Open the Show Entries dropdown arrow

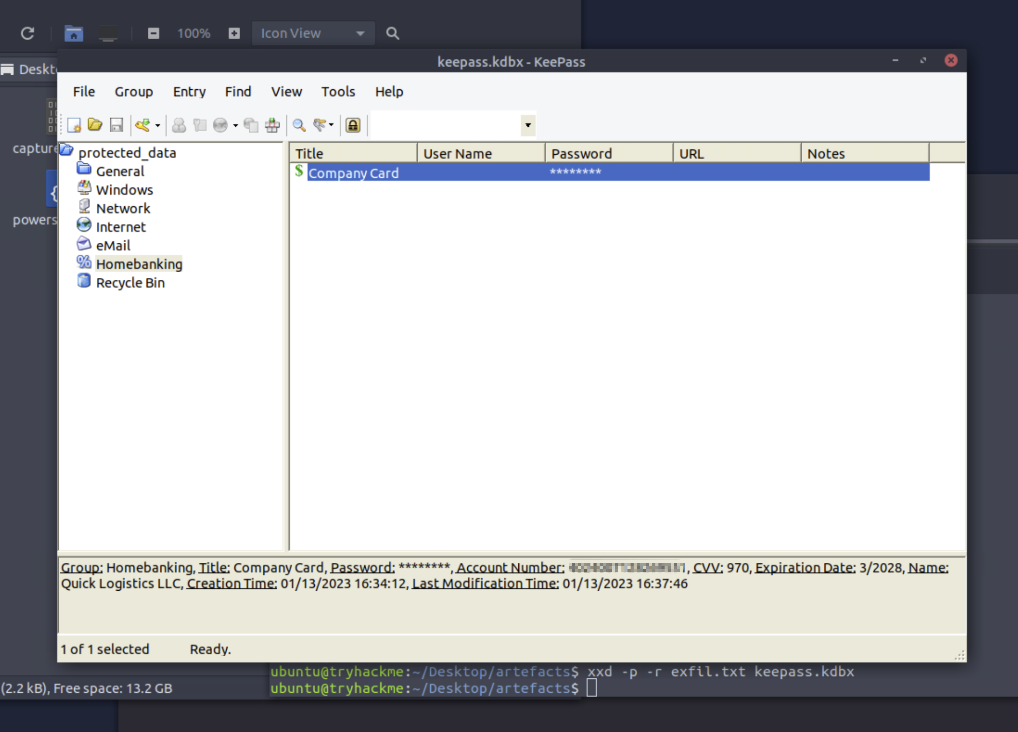[x=331, y=125]
